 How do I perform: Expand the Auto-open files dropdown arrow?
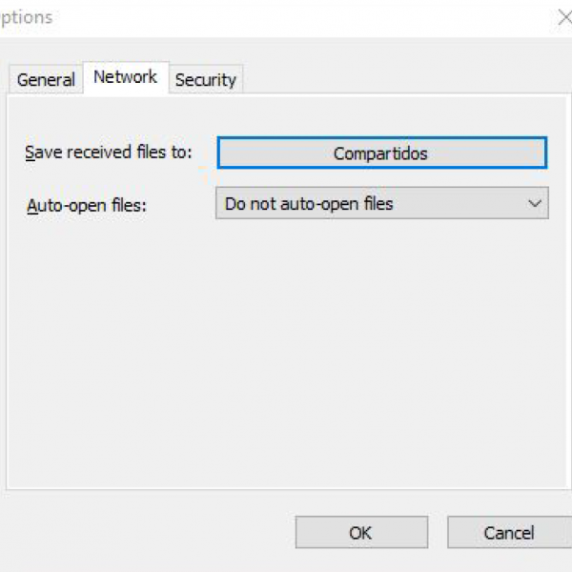tap(534, 204)
